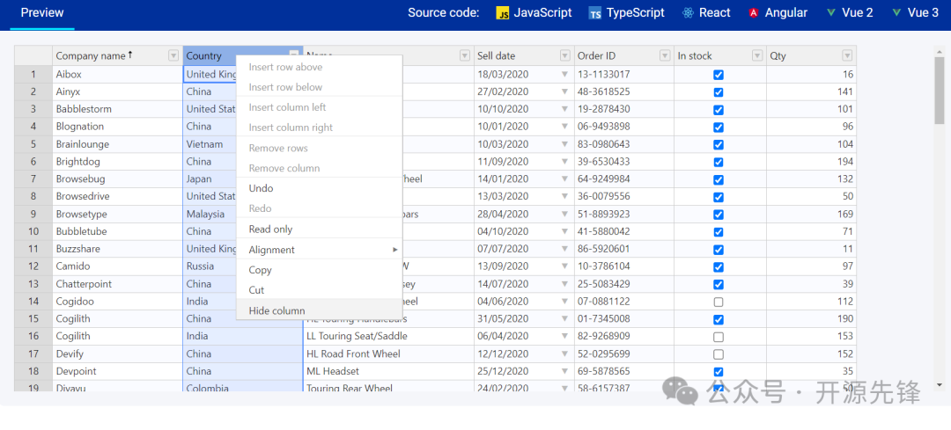
Task: Open the Sell date column header dropdown
Action: coord(564,56)
